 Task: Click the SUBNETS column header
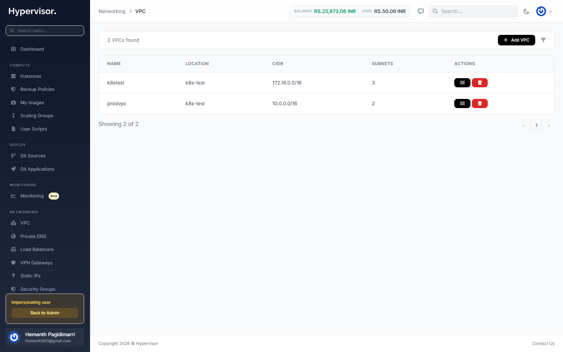tap(382, 64)
